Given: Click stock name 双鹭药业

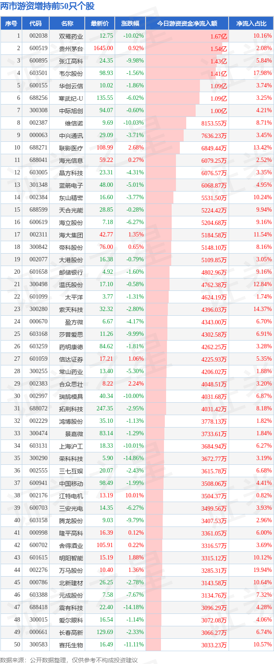Looking at the screenshot, I should click(x=71, y=36).
